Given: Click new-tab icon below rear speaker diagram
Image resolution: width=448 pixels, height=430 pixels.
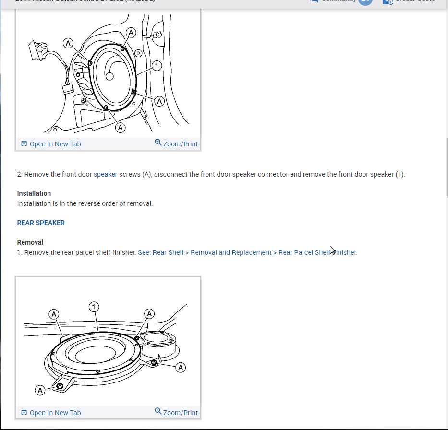Looking at the screenshot, I should pyautogui.click(x=24, y=412).
